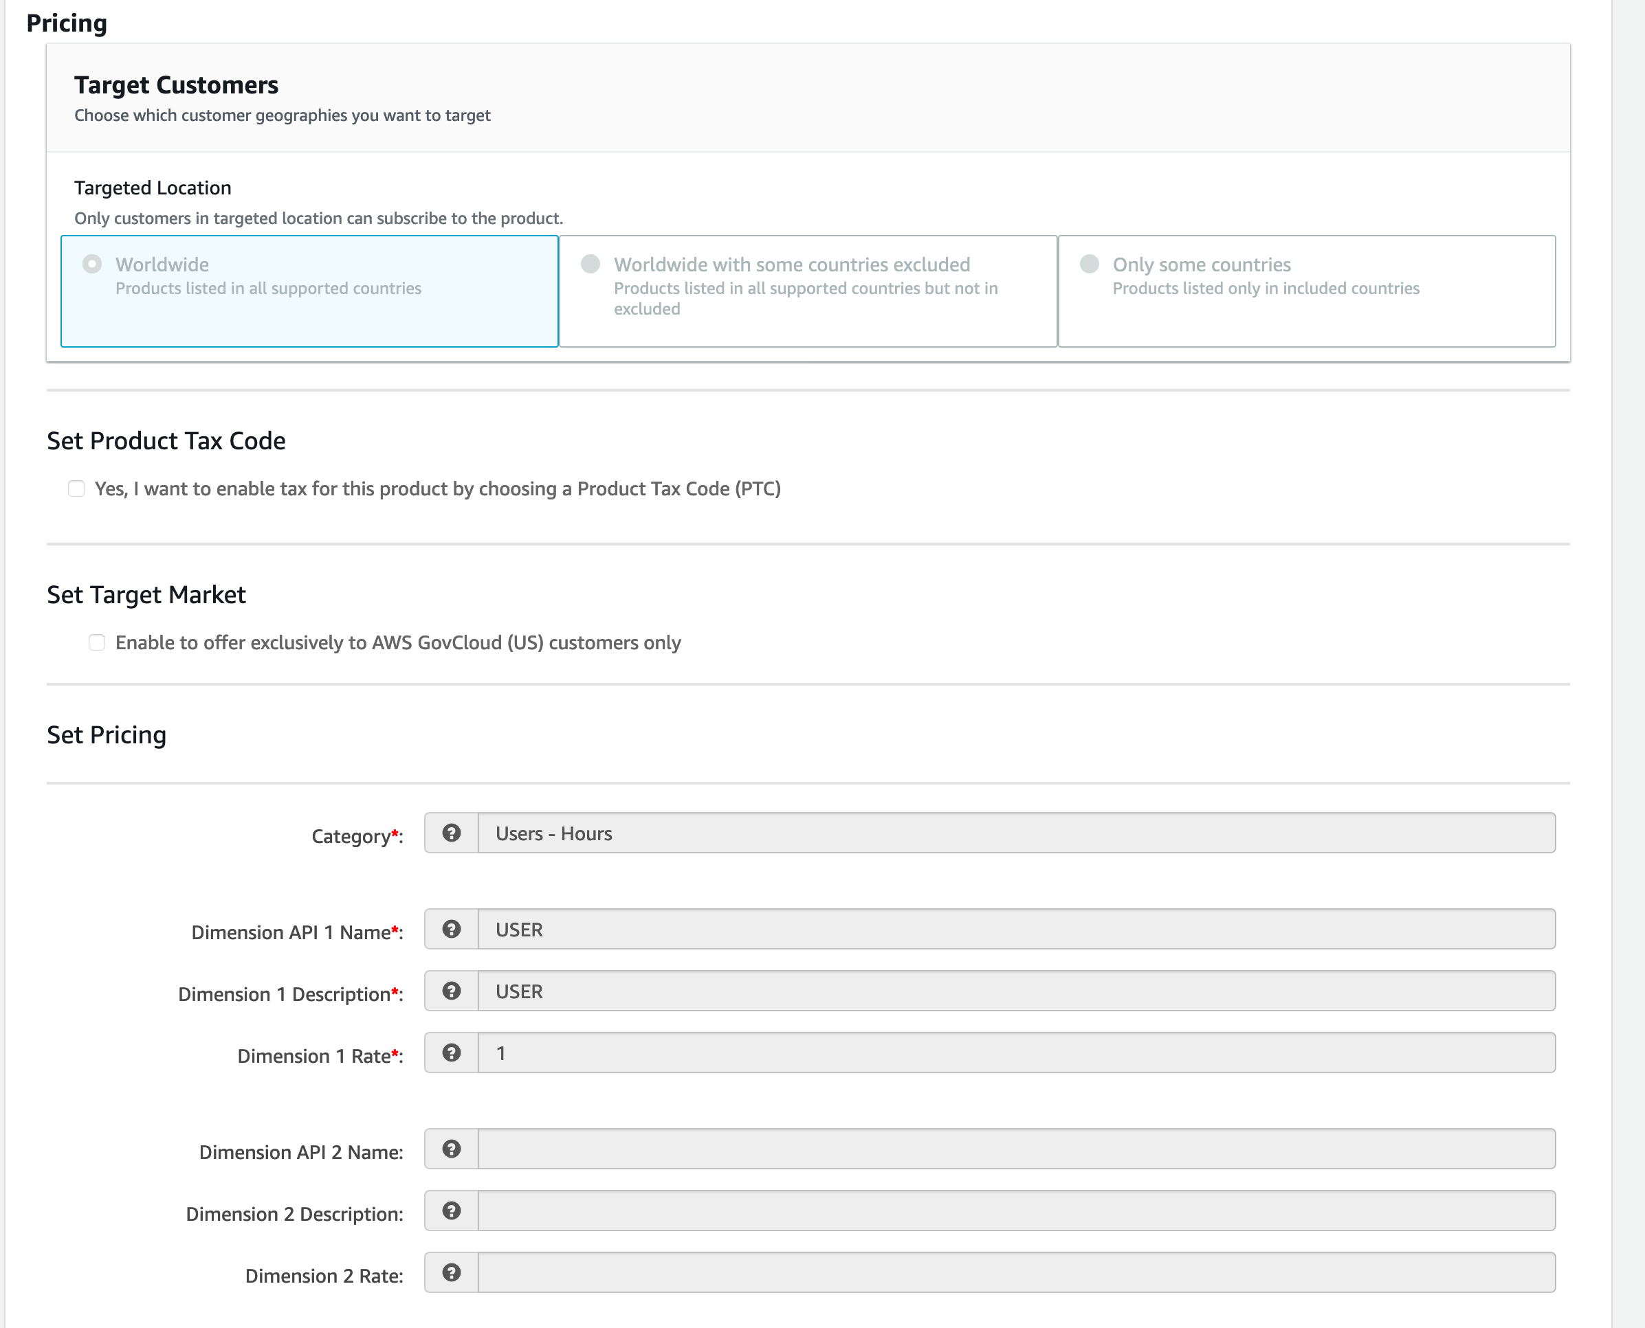Select Worldwide with some countries excluded
Screen dimensions: 1645x1328
pos(590,264)
